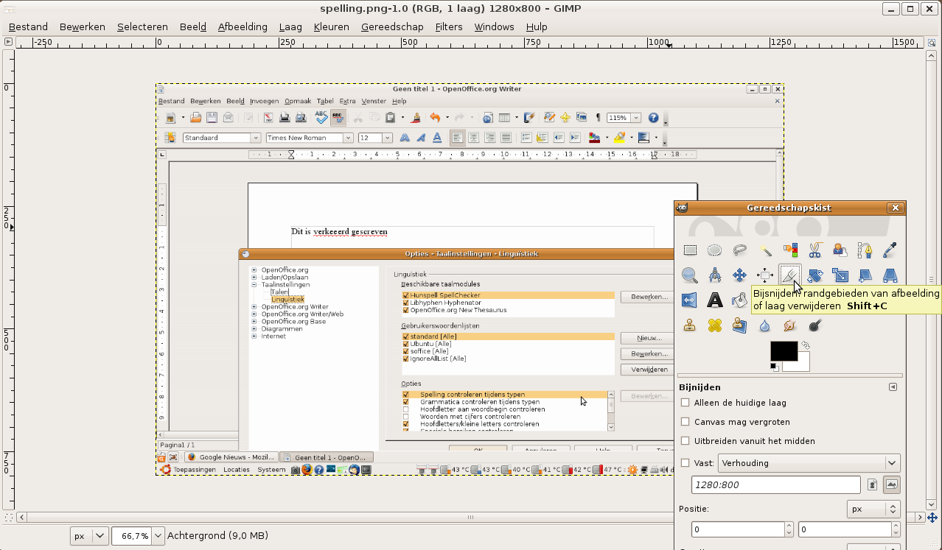
Task: Enable Alleen de huidige laag checkbox
Action: 685,403
